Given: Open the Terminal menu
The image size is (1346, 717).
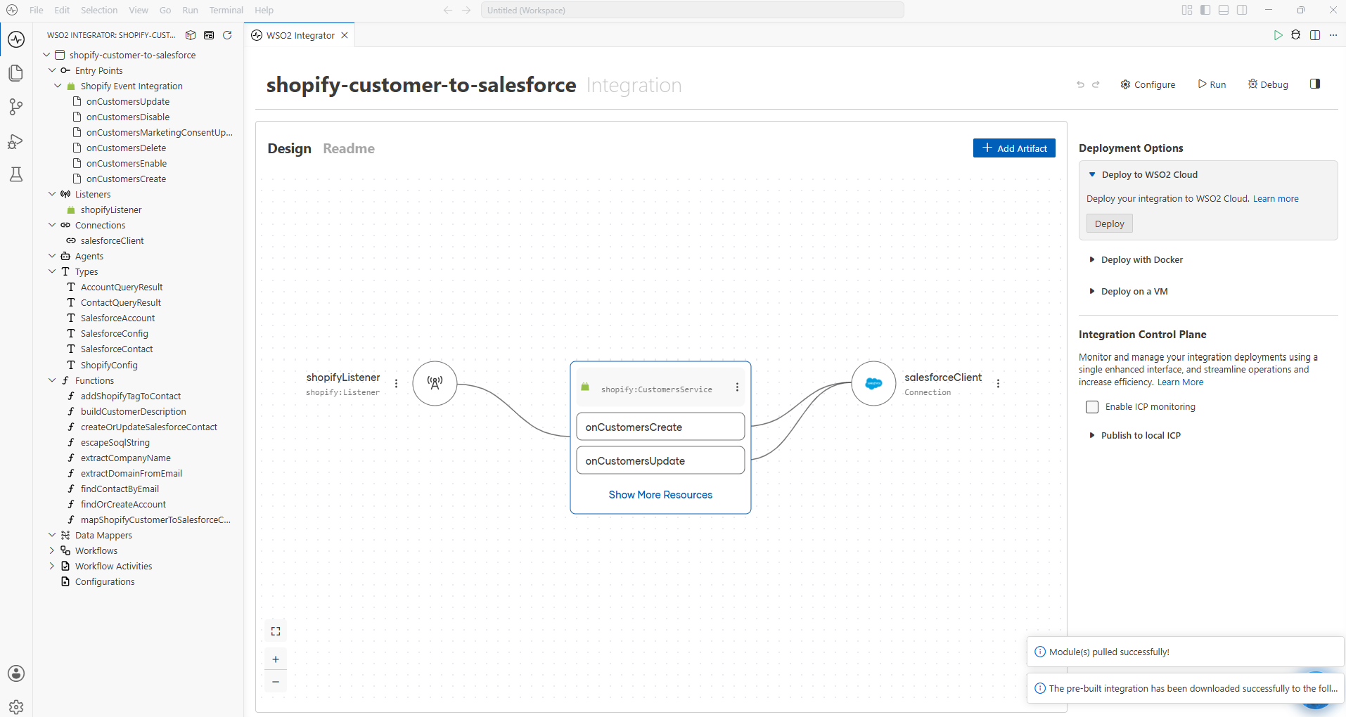Looking at the screenshot, I should 226,10.
